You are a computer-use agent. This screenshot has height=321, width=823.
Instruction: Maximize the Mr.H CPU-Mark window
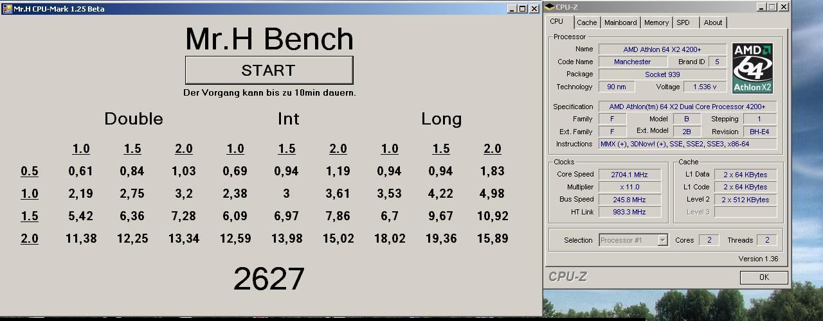[523, 8]
